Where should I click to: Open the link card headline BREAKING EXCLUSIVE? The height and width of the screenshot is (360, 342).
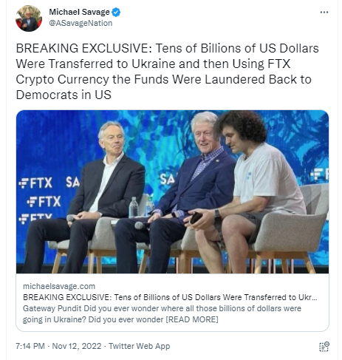(x=170, y=297)
